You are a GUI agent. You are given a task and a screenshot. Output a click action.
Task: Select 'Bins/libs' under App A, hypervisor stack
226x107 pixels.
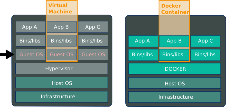coord(31,41)
